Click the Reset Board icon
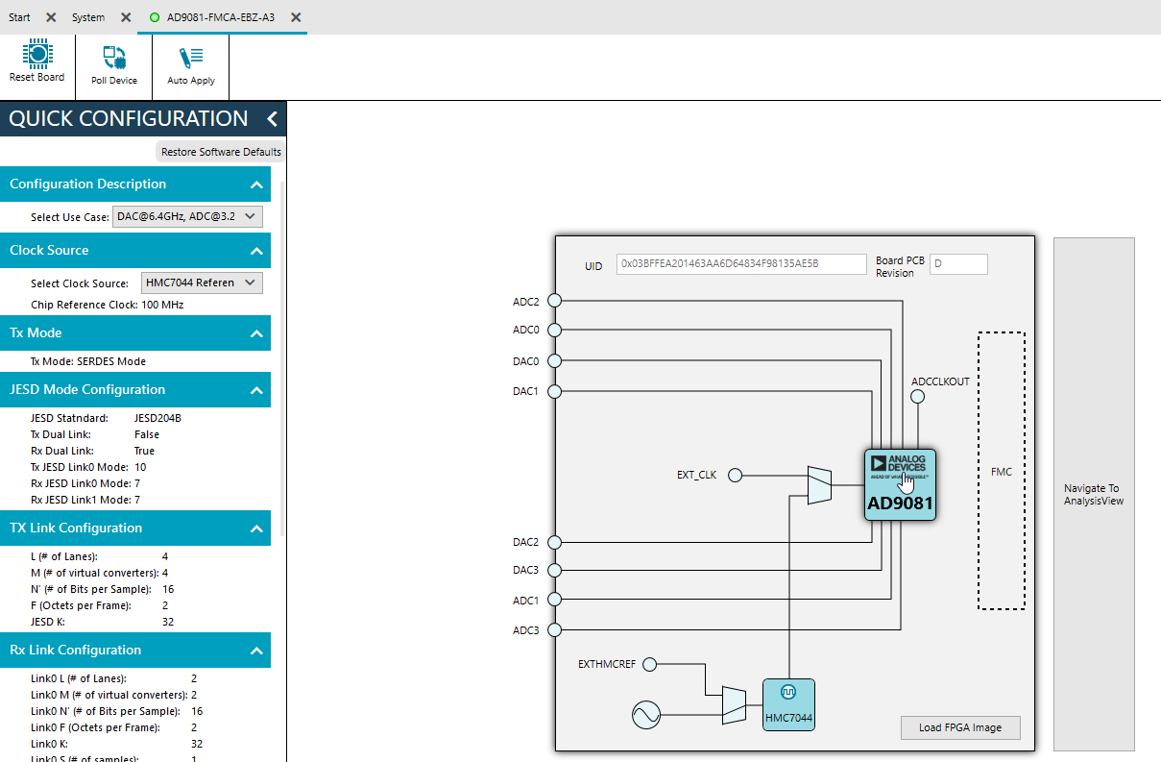This screenshot has width=1161, height=762. click(36, 54)
